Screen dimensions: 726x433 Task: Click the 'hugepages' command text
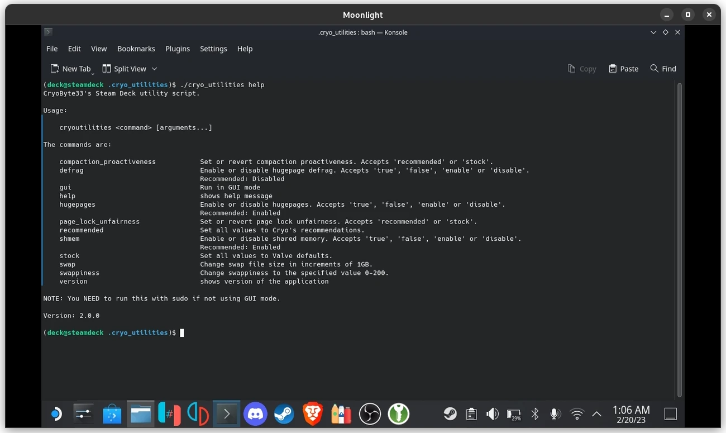point(77,204)
